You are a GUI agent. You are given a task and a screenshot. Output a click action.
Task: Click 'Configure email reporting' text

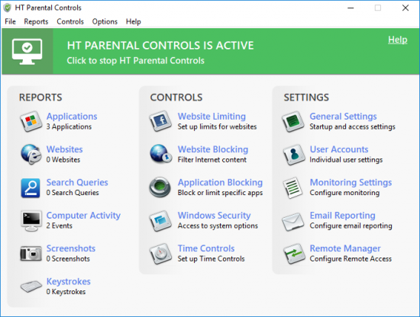pos(351,226)
